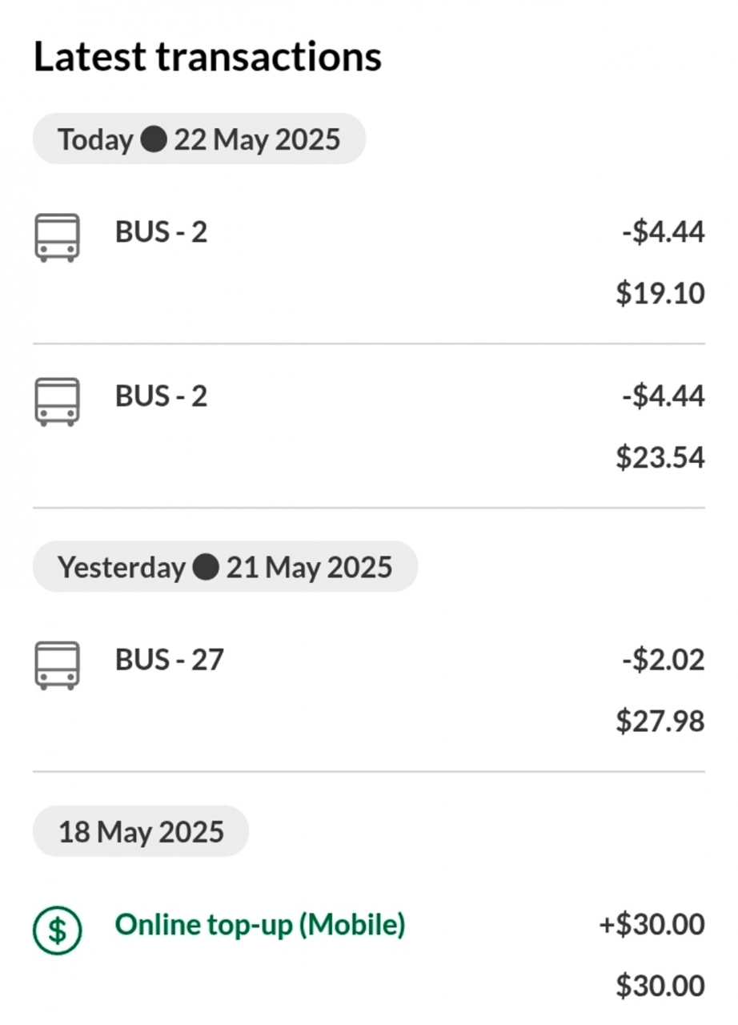Click bus icon of trip with $19.10 balance
The image size is (738, 1025).
(58, 237)
